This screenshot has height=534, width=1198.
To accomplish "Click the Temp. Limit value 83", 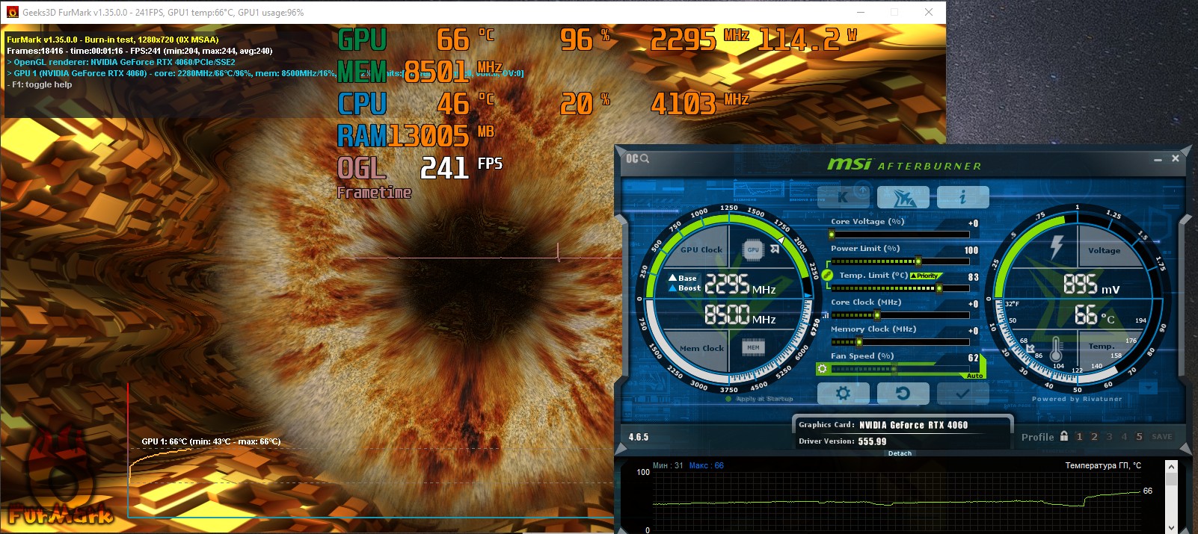I will (974, 277).
